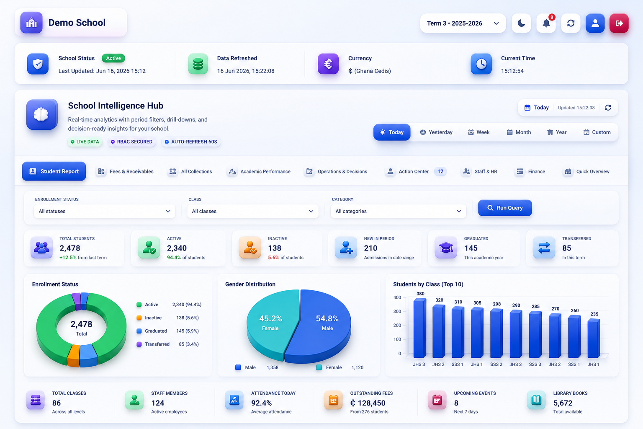Open the Quick Overview tab

coord(587,172)
